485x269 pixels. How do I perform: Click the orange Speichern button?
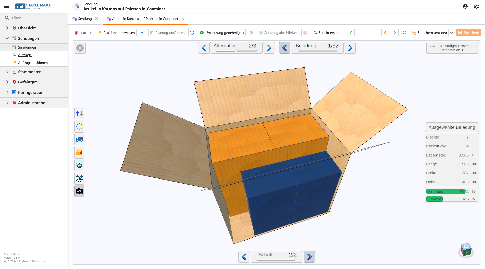point(469,33)
